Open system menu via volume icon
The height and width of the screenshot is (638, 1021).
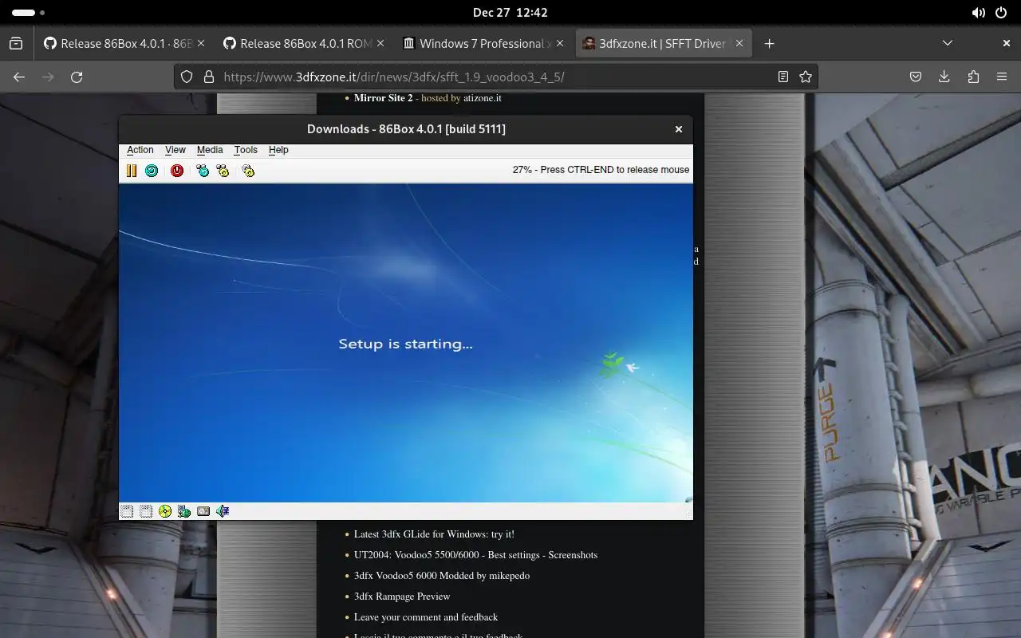point(979,13)
